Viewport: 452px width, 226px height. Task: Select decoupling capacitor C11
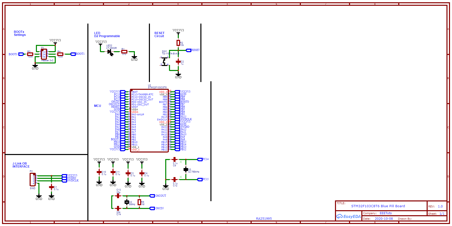pyautogui.click(x=113, y=172)
